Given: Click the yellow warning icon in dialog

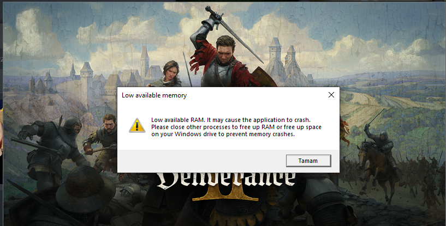Looking at the screenshot, I should 137,125.
